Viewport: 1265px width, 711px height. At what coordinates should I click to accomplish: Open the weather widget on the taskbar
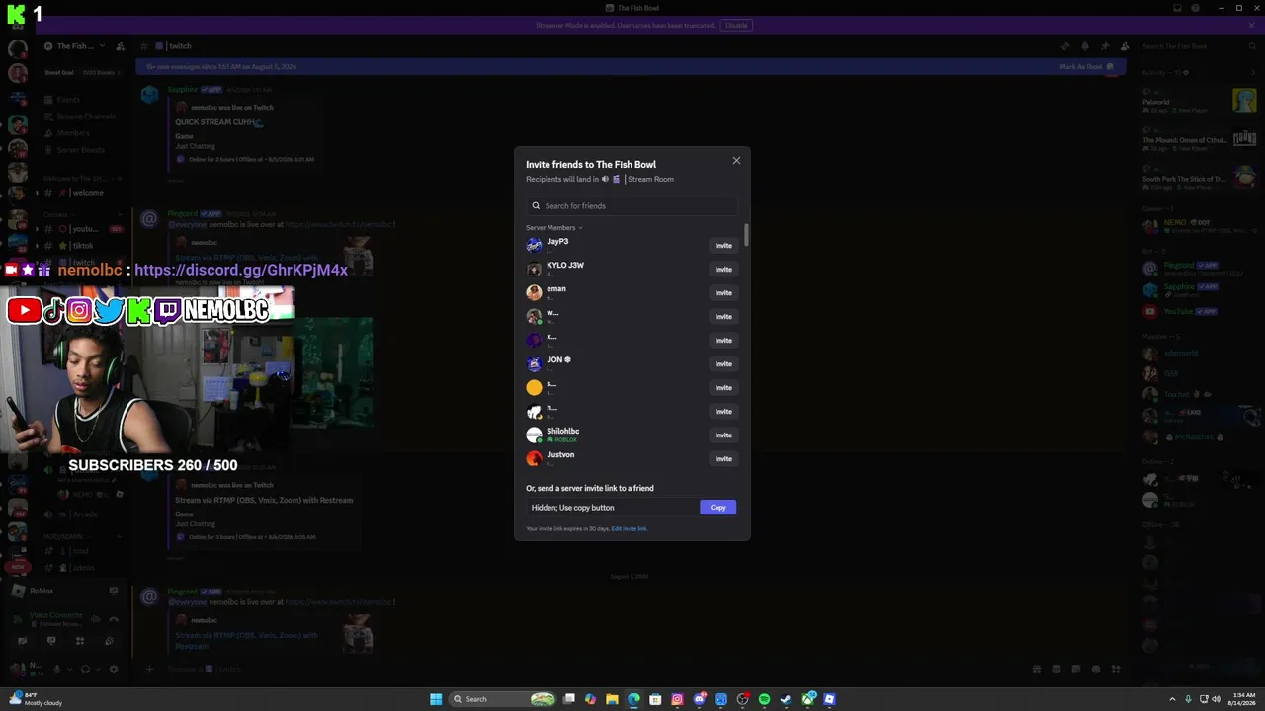(38, 699)
